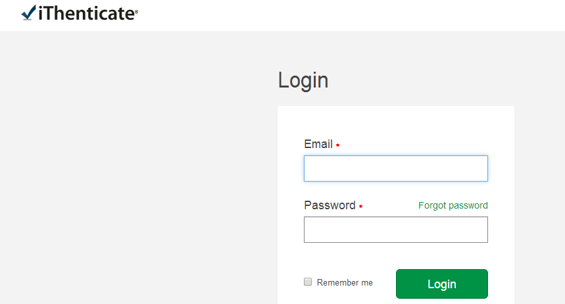Image resolution: width=565 pixels, height=304 pixels.
Task: Click gray background right of login card
Action: pyautogui.click(x=539, y=197)
